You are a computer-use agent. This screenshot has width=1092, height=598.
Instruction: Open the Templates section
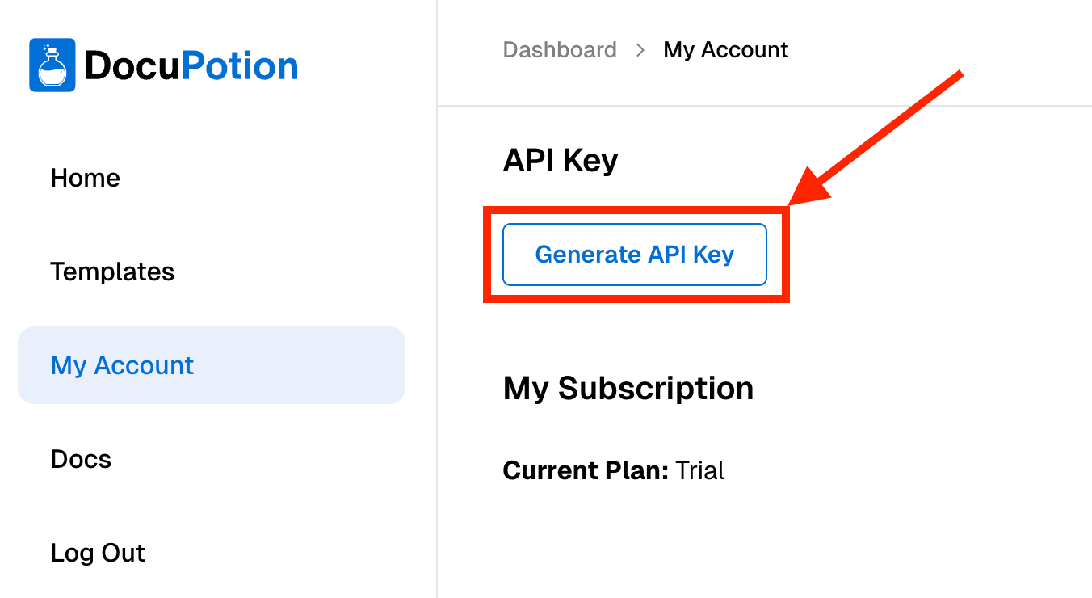point(112,272)
